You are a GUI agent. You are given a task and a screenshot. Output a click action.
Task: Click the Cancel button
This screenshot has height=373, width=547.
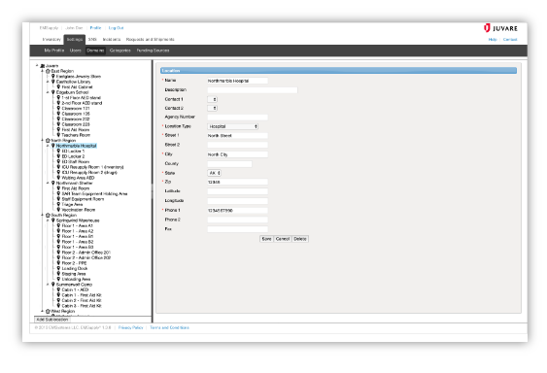[x=283, y=239]
